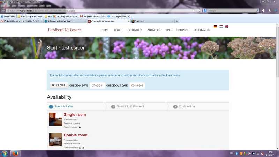Choose the English UK flag icon

(x=226, y=26)
